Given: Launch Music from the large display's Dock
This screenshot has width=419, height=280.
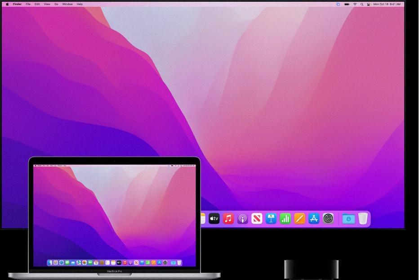Looking at the screenshot, I should click(x=228, y=219).
